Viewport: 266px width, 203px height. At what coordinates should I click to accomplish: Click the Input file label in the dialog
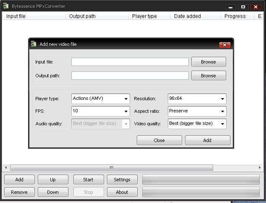pyautogui.click(x=44, y=62)
